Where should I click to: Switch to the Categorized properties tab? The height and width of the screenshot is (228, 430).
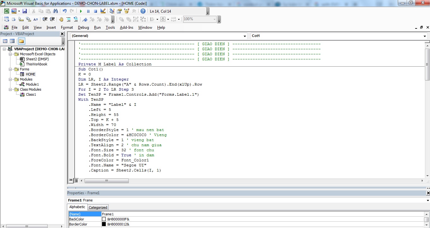point(98,207)
